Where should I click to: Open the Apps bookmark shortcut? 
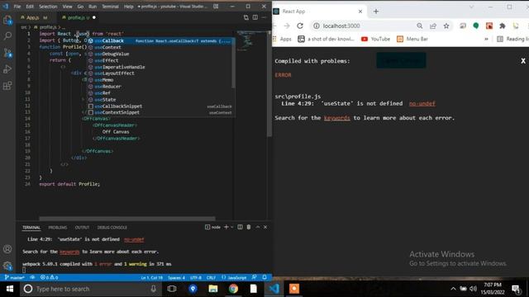pyautogui.click(x=282, y=39)
